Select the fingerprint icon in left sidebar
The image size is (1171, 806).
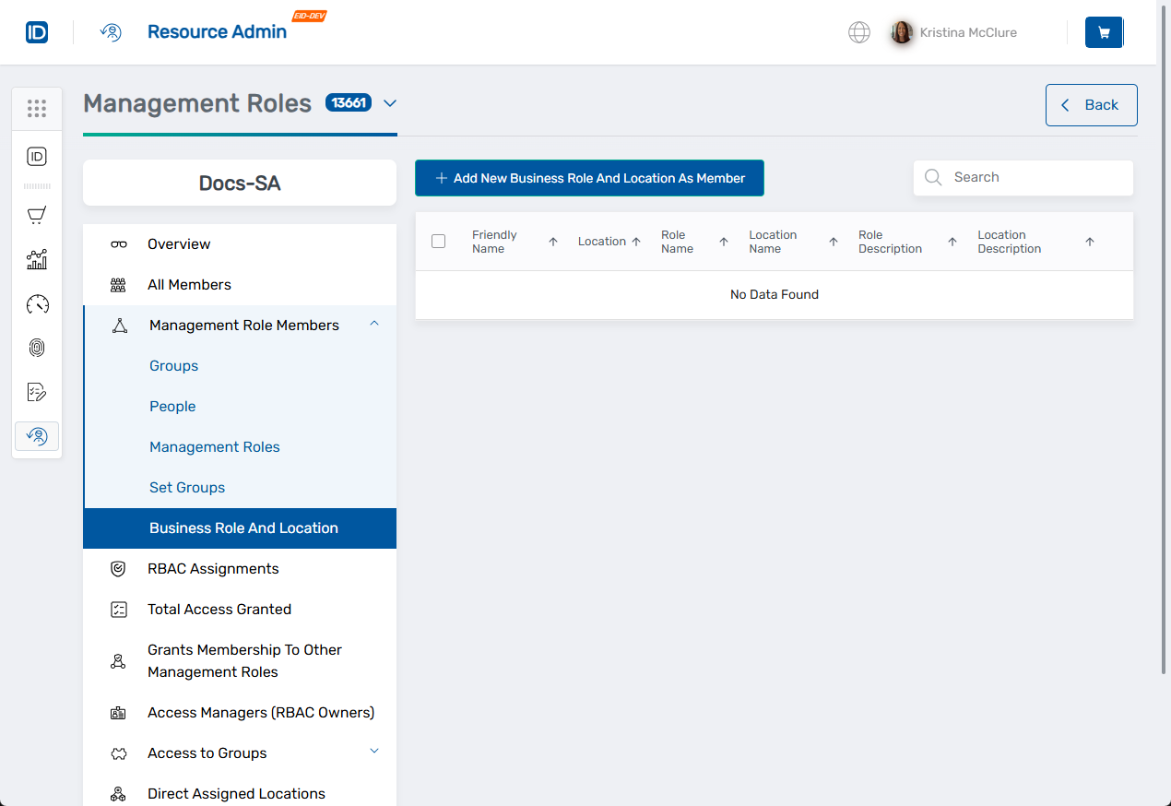point(37,348)
